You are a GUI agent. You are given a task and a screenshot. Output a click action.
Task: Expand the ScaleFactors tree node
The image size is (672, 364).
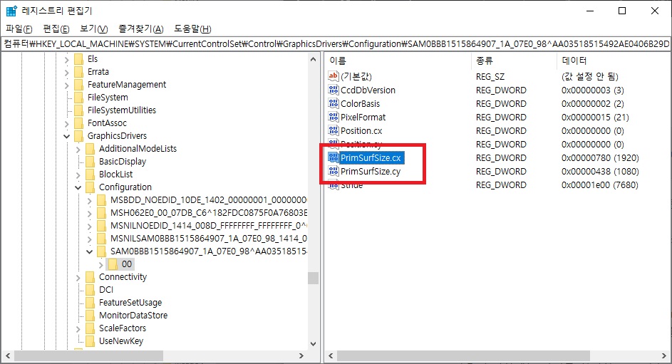point(78,329)
